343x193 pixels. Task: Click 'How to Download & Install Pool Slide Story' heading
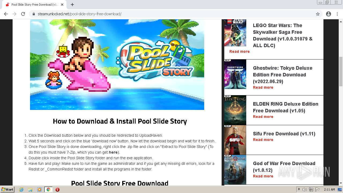[120, 121]
